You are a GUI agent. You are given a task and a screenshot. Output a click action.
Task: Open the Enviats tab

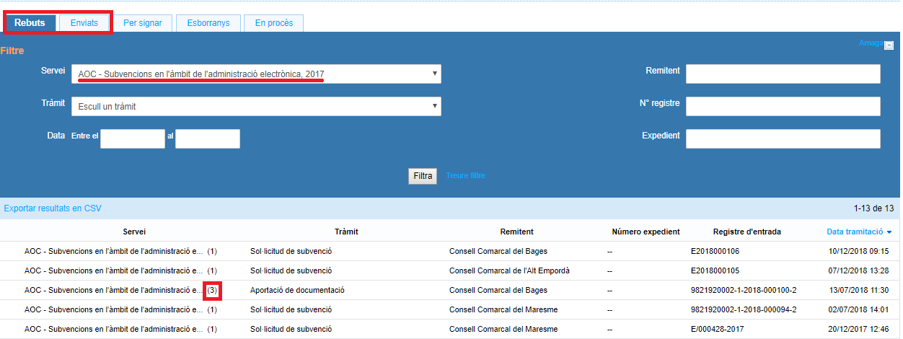(84, 23)
